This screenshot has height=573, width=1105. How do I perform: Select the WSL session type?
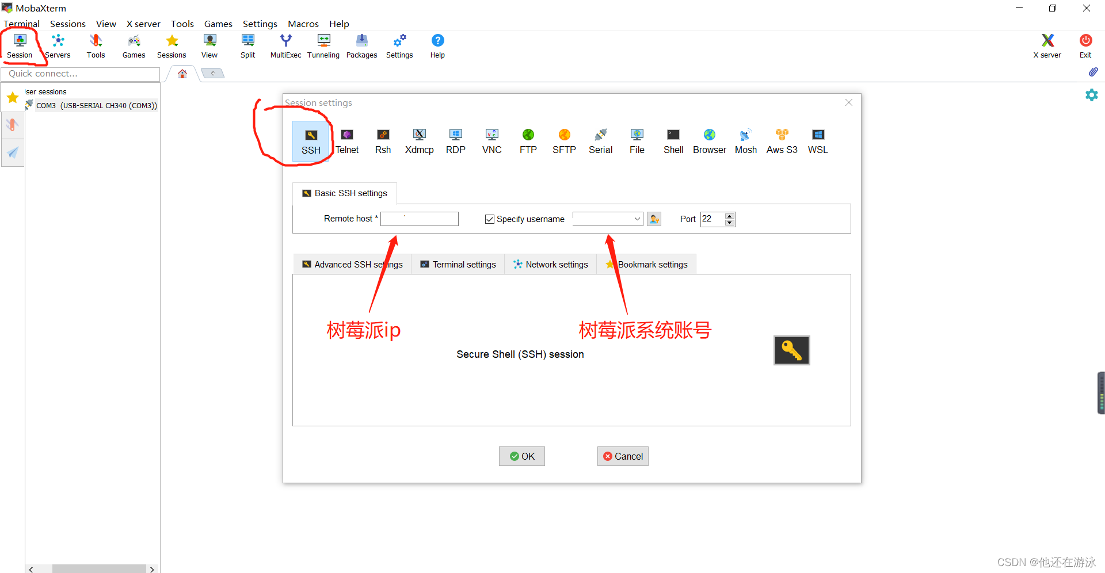click(x=818, y=142)
